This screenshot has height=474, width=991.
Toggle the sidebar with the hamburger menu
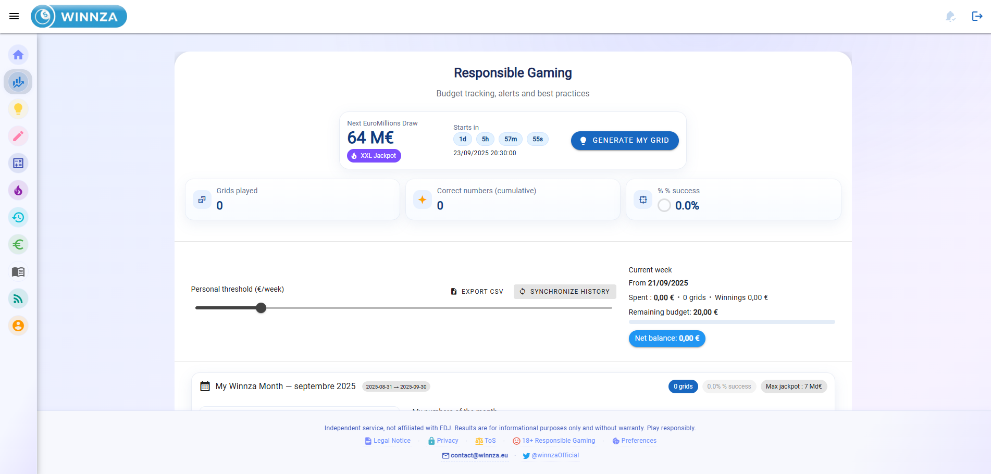[14, 16]
